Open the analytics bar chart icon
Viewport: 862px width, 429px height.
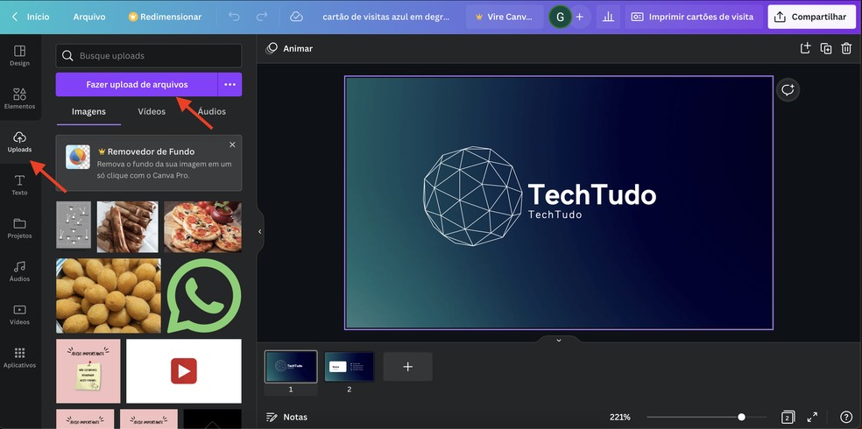[608, 17]
